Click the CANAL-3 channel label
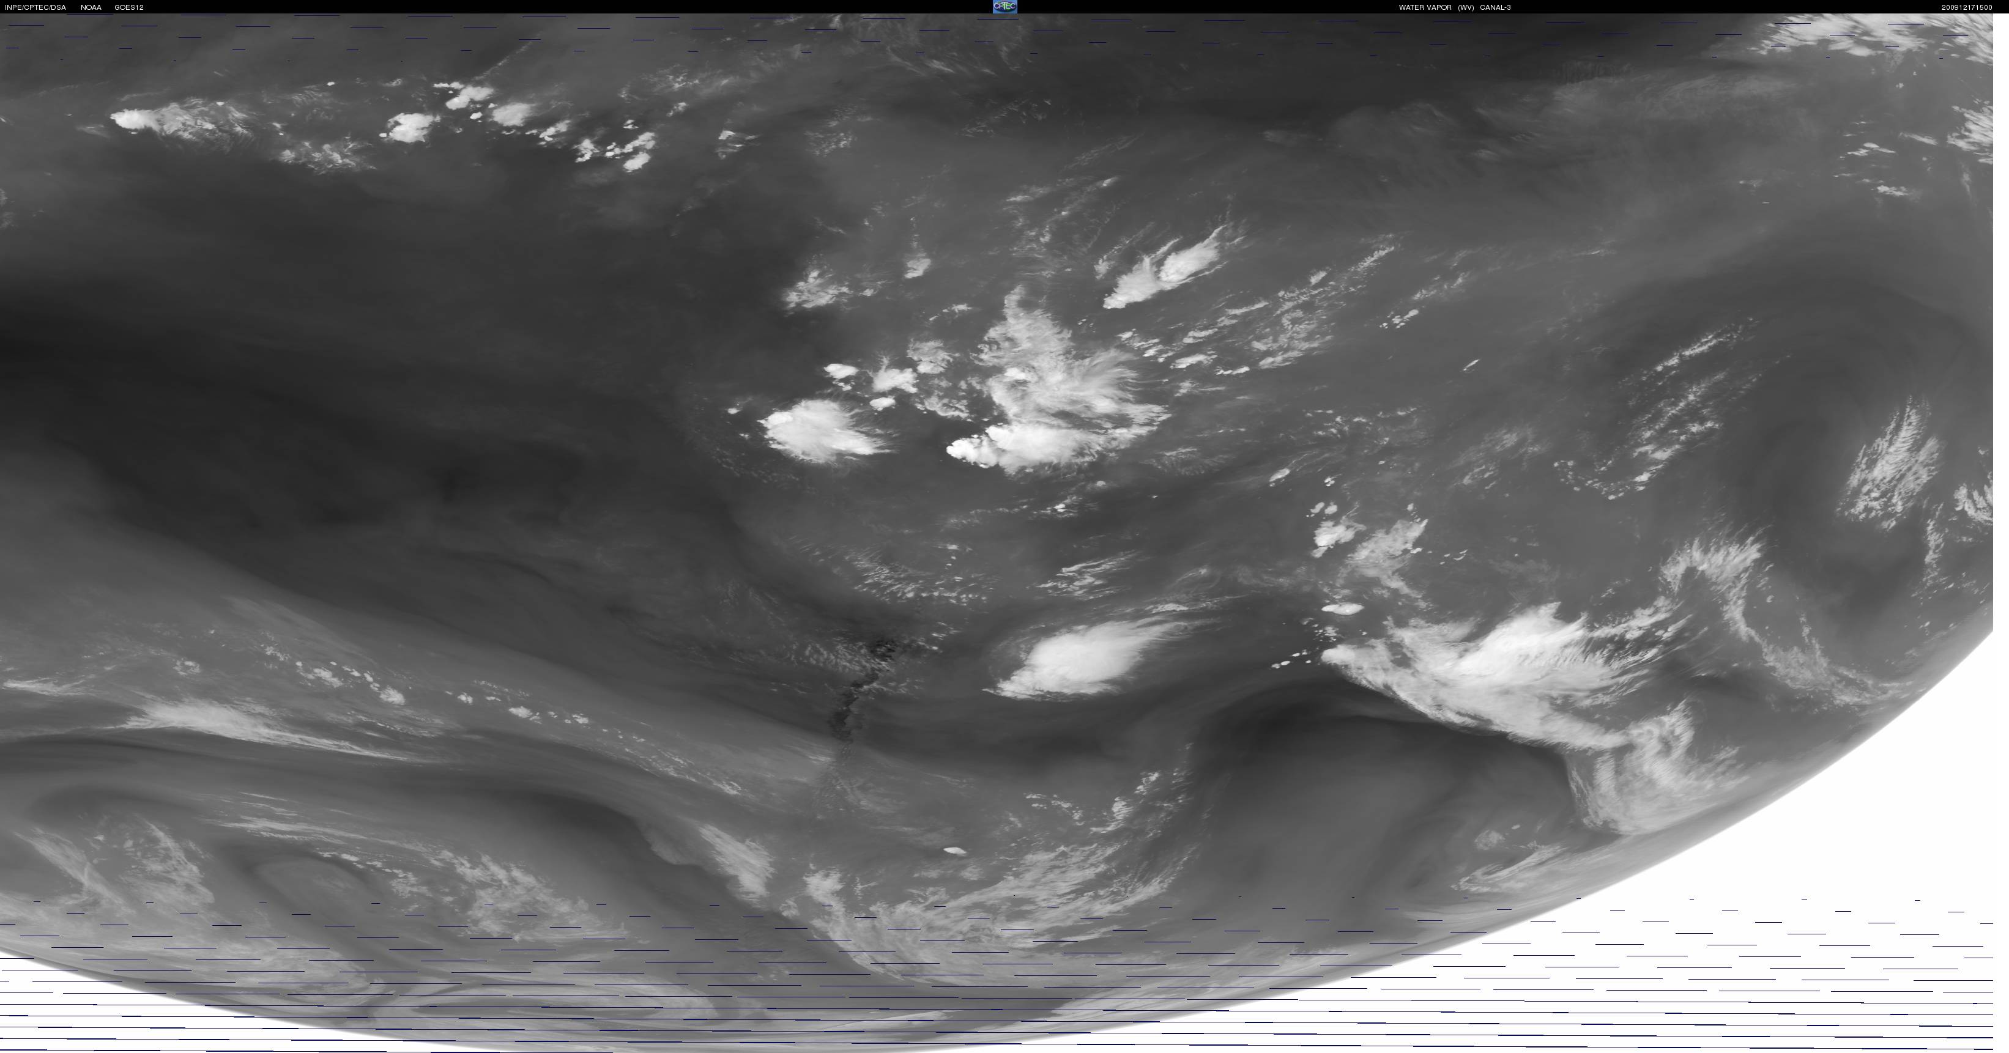This screenshot has width=2009, height=1053. 1495,7
